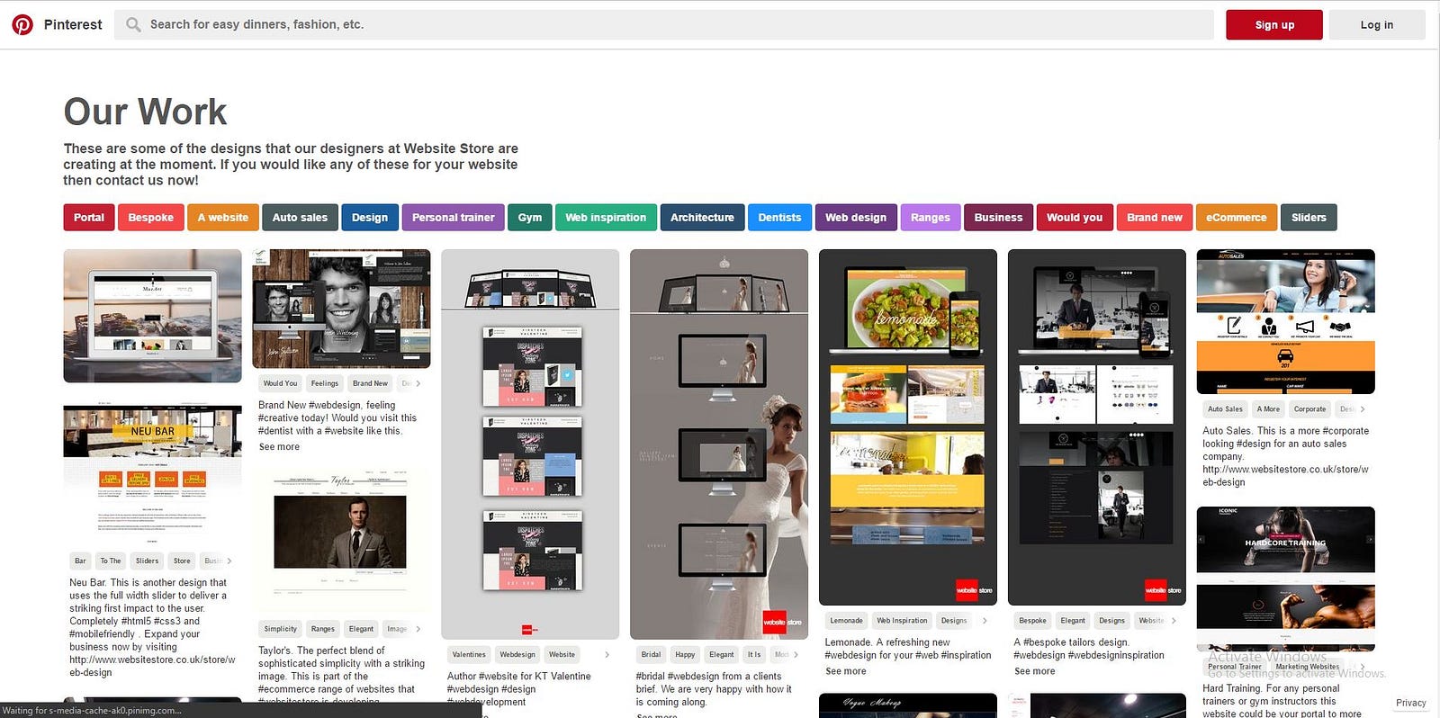Image resolution: width=1440 pixels, height=718 pixels.
Task: Click the Corporate tag
Action: pyautogui.click(x=1309, y=408)
